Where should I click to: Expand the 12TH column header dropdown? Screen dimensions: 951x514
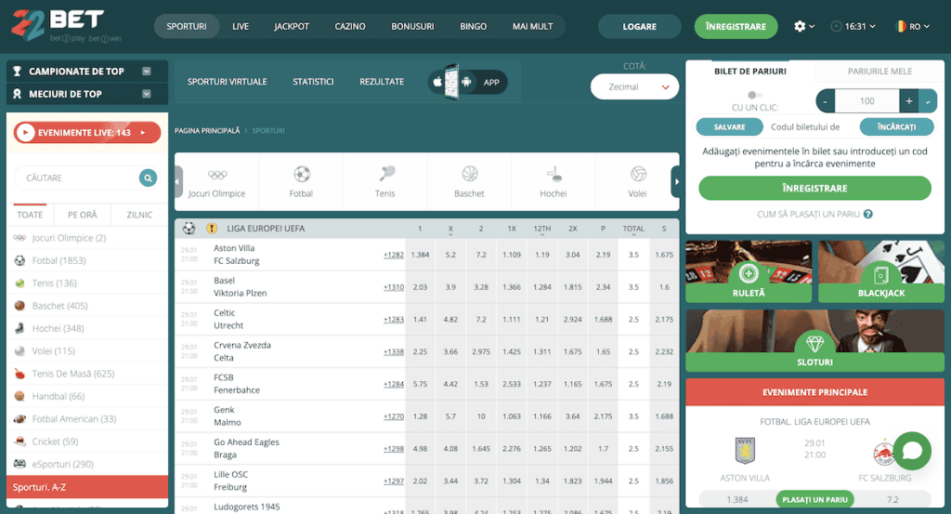tap(542, 230)
